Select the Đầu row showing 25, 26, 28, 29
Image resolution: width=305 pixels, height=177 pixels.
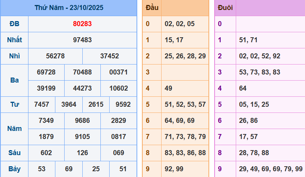[185, 56]
